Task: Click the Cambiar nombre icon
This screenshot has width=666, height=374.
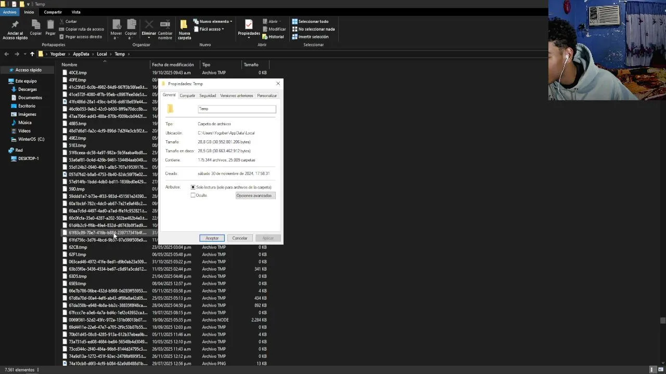Action: [165, 30]
